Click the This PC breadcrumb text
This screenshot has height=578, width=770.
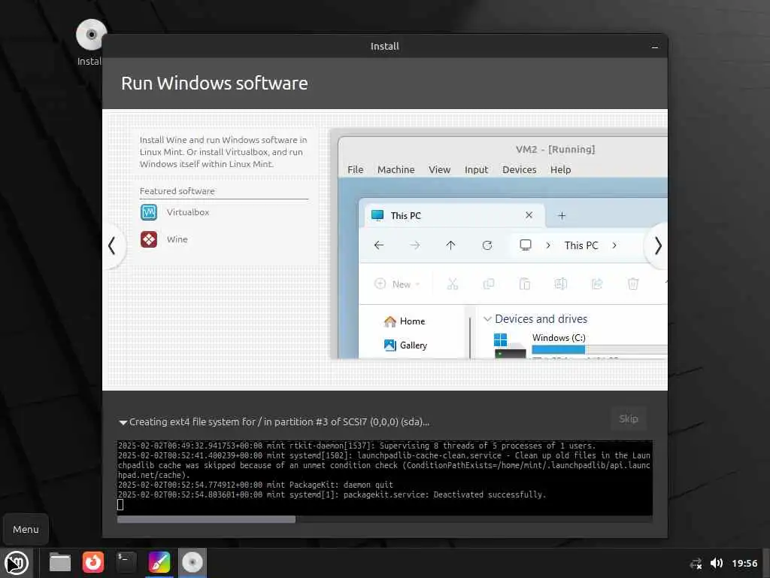tap(581, 245)
